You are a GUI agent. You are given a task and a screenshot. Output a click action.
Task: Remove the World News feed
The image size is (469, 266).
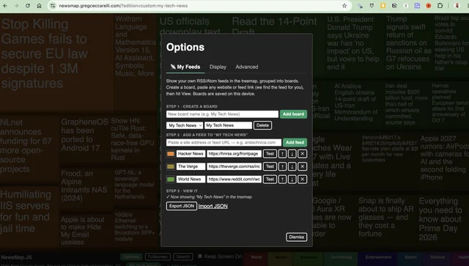303,180
